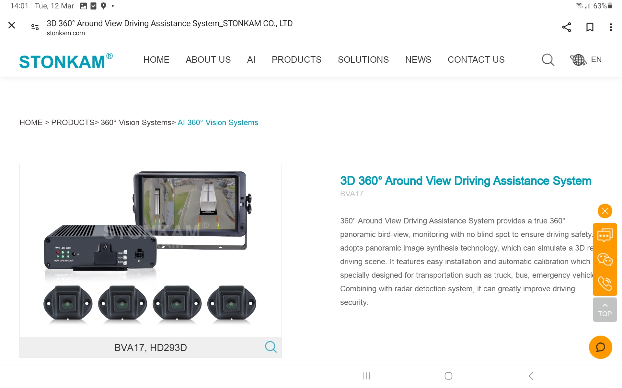622x388 pixels.
Task: Tap the Android back button
Action: point(531,376)
